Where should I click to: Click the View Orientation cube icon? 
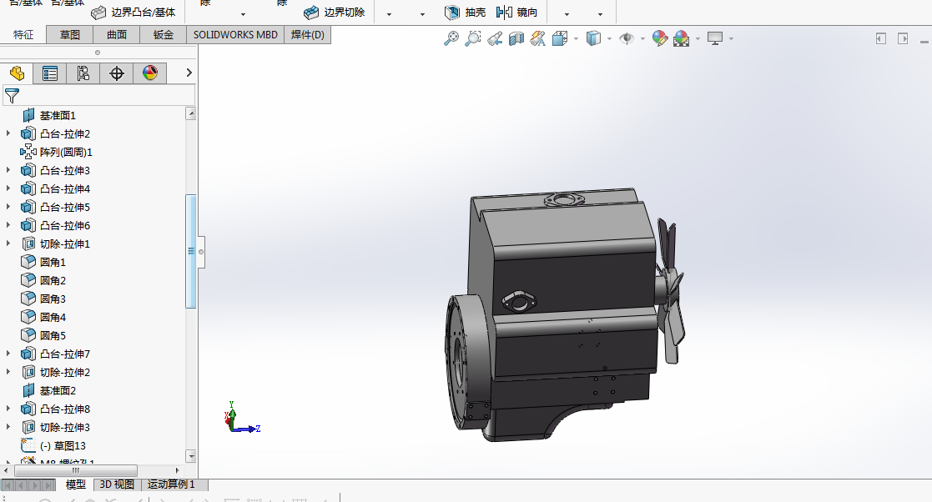[559, 38]
